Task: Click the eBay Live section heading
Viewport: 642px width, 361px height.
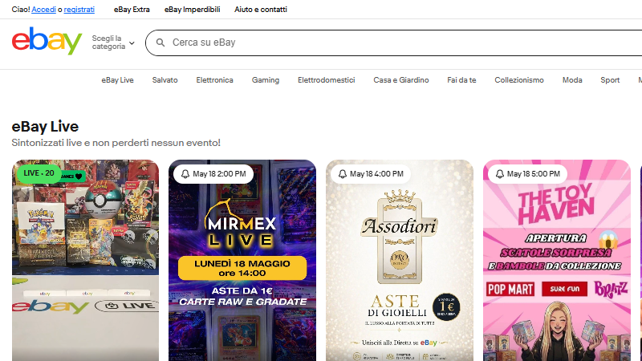Action: (45, 127)
